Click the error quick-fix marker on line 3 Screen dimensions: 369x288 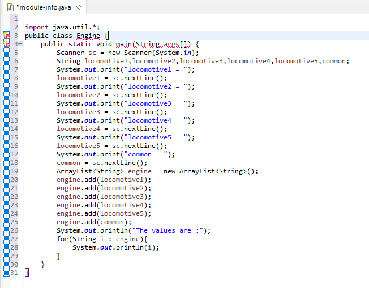pos(7,36)
